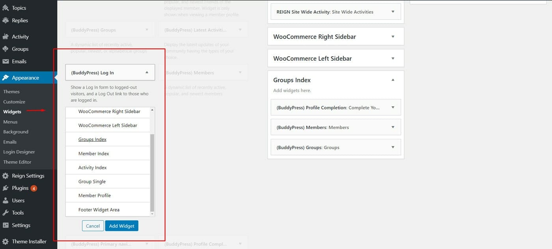Open the Themes submenu page
552x249 pixels.
coord(11,92)
